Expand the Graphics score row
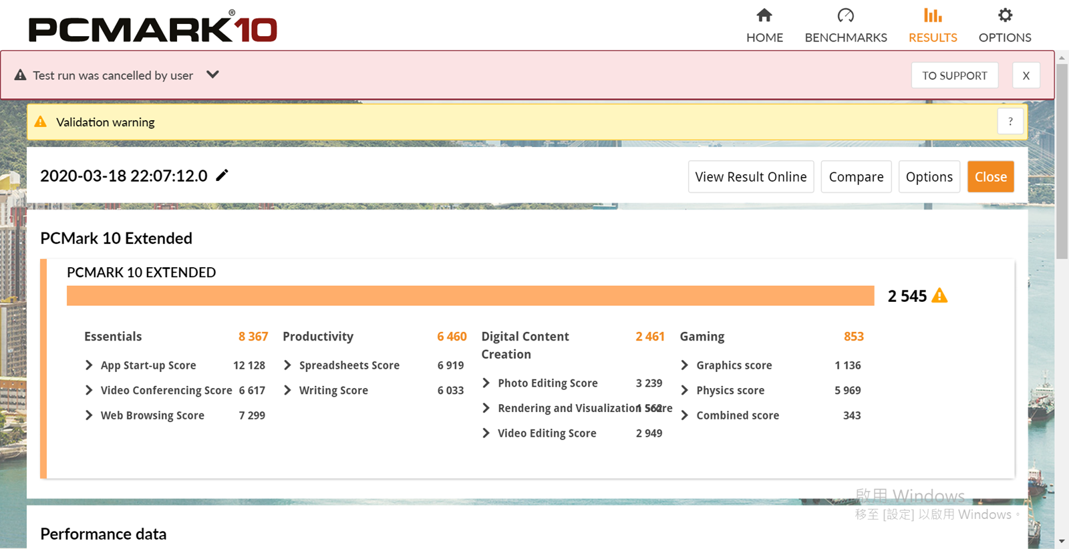This screenshot has width=1069, height=549. pyautogui.click(x=684, y=365)
